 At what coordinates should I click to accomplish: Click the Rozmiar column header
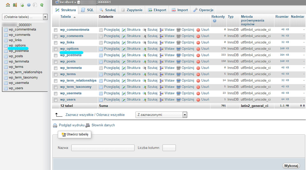282,17
